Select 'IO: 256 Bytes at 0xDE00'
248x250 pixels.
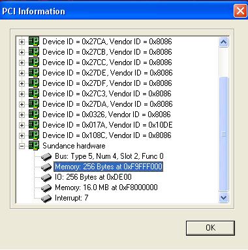coord(93,177)
